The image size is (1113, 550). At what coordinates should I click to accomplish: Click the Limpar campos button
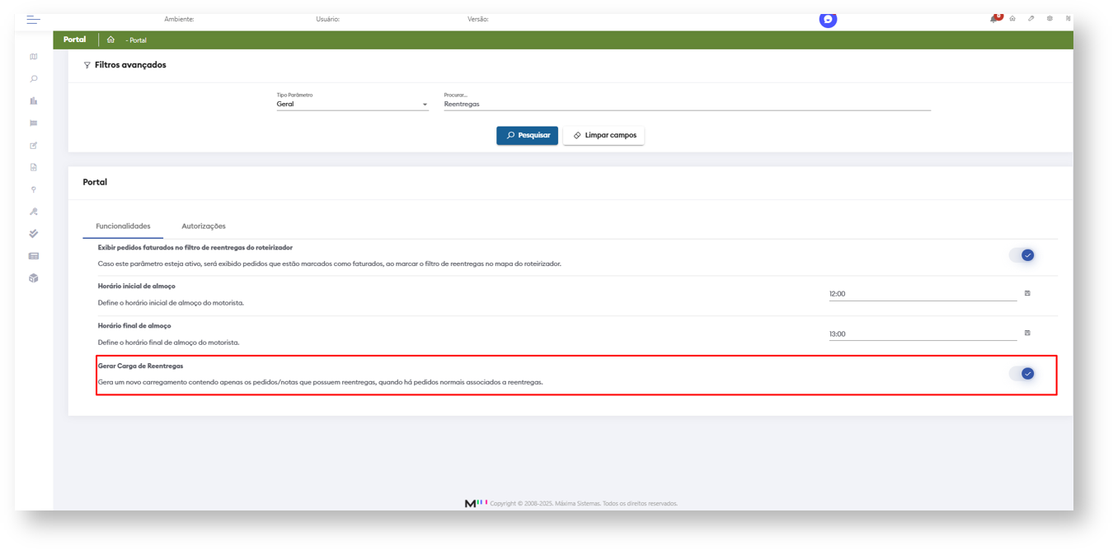point(603,135)
